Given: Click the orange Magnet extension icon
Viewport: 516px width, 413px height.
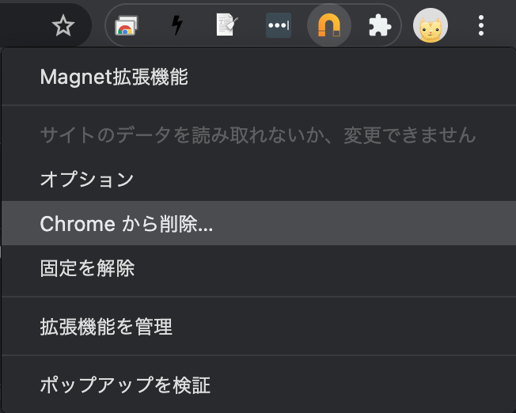Looking at the screenshot, I should point(329,25).
